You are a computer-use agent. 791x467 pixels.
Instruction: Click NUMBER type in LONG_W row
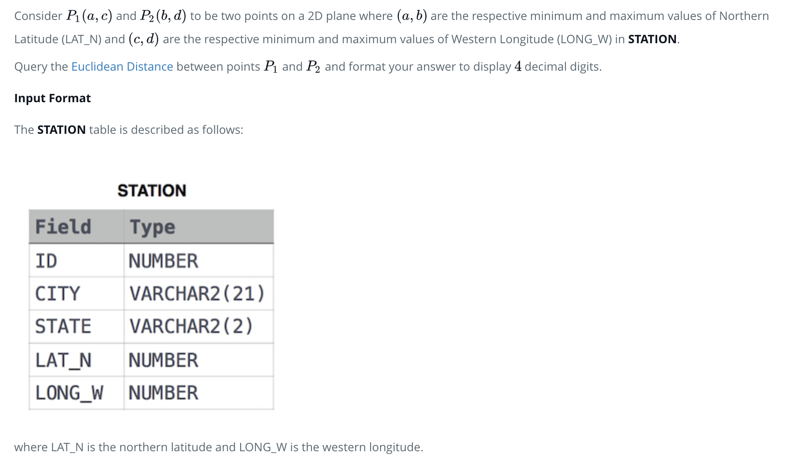(199, 393)
